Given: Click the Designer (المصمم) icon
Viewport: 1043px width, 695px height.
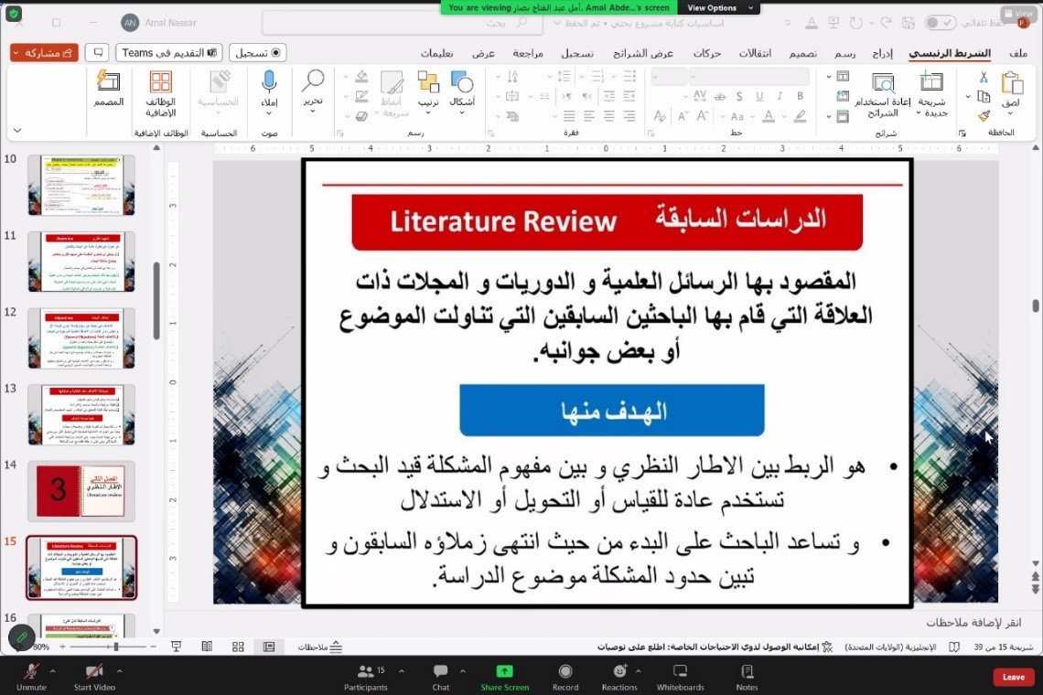Looking at the screenshot, I should tap(109, 90).
